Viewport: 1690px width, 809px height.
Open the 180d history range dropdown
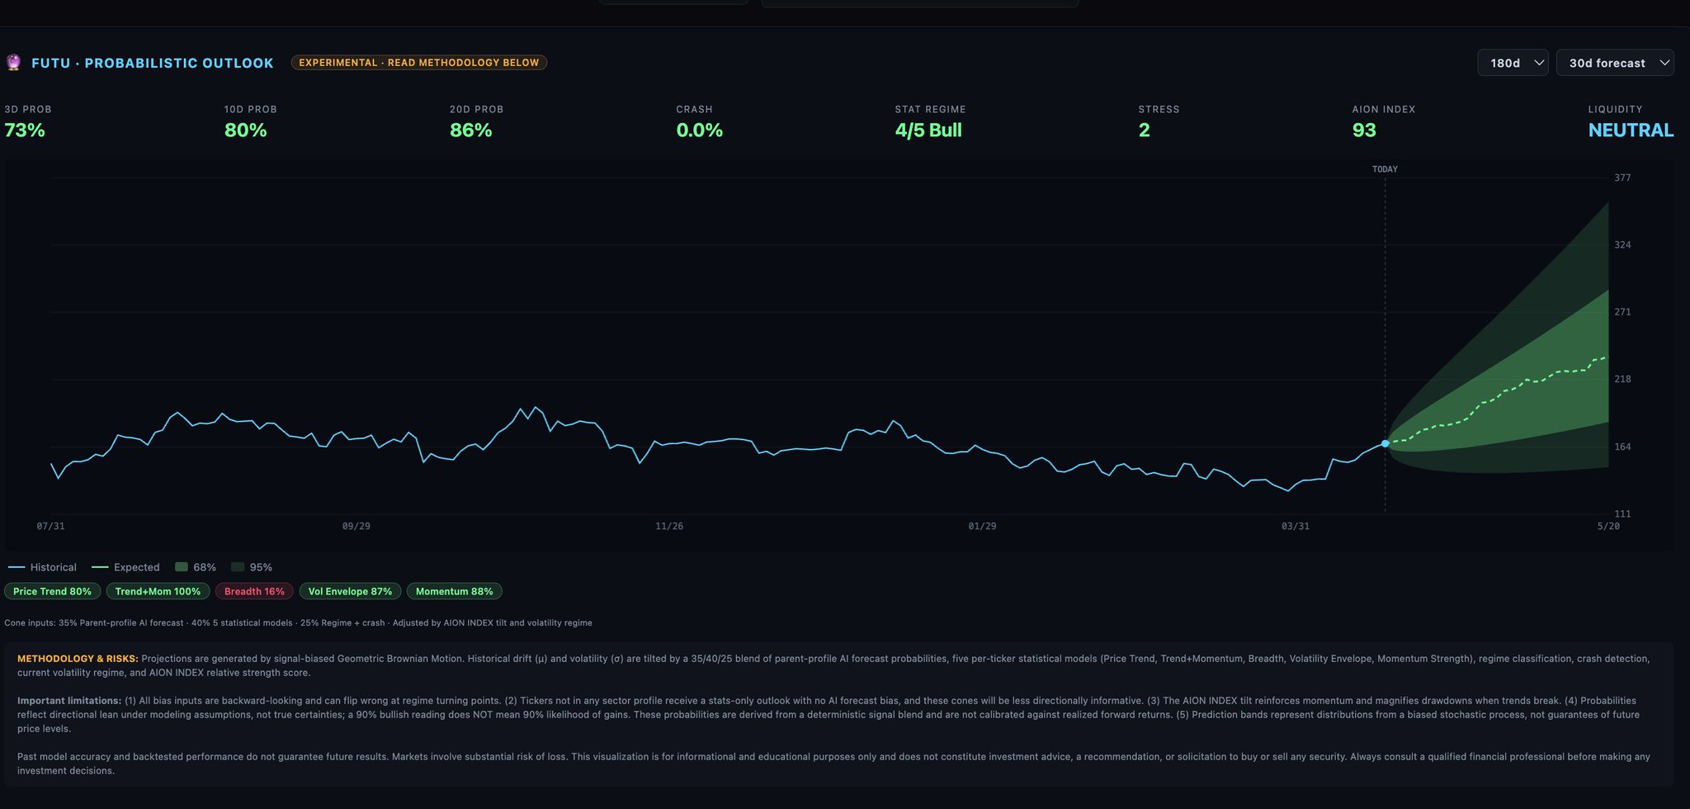point(1512,63)
